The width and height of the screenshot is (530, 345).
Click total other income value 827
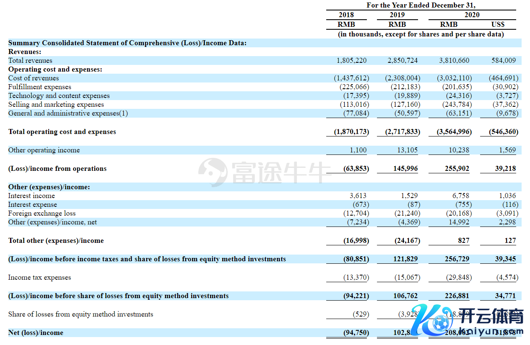[x=463, y=240]
